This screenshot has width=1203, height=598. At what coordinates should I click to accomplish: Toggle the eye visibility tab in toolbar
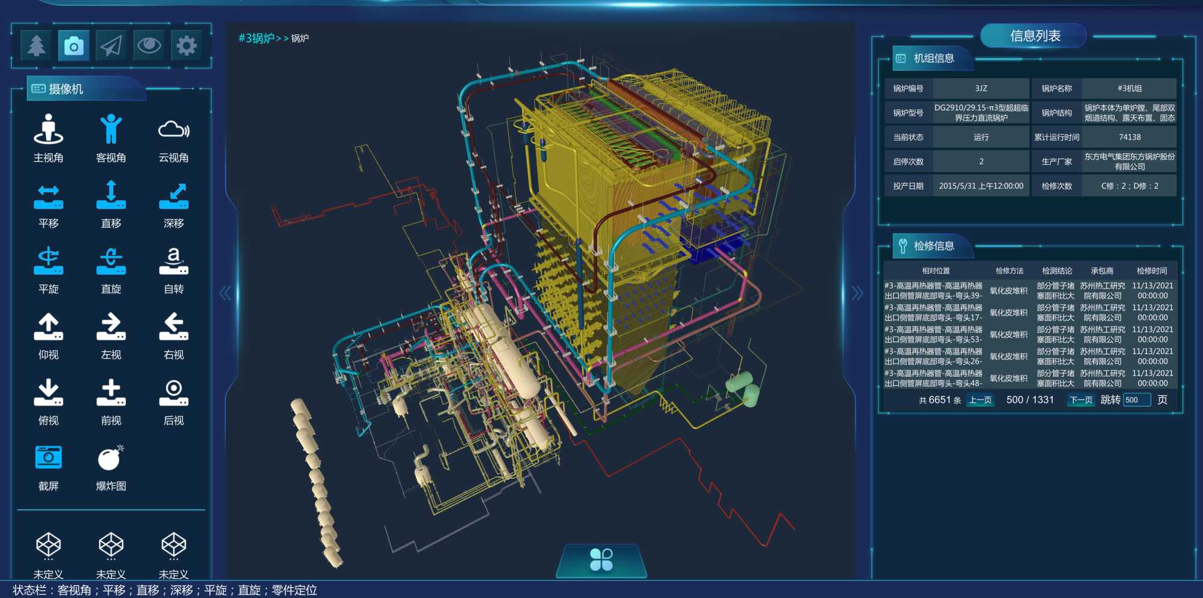(x=149, y=46)
